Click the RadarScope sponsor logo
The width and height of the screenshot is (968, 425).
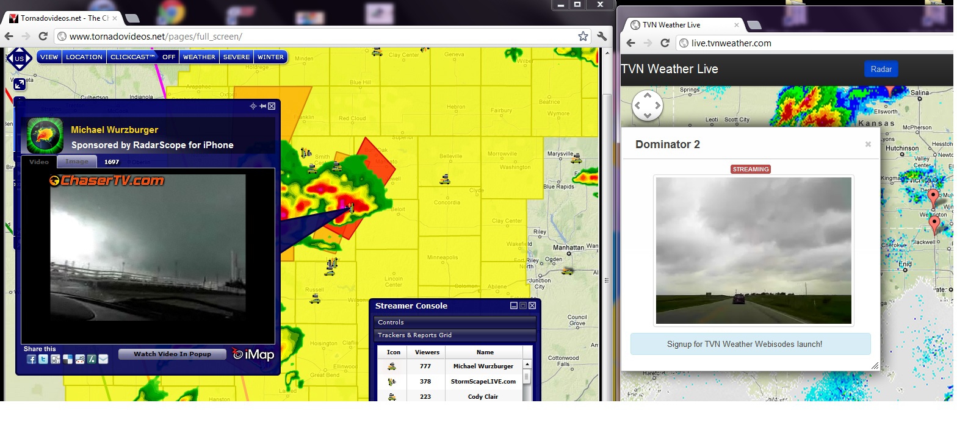45,135
